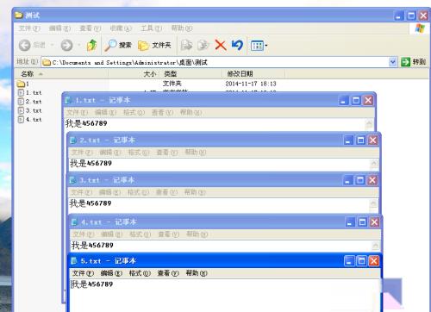
Task: Open Format (格式) menu in 5.txt Notepad
Action: click(140, 273)
